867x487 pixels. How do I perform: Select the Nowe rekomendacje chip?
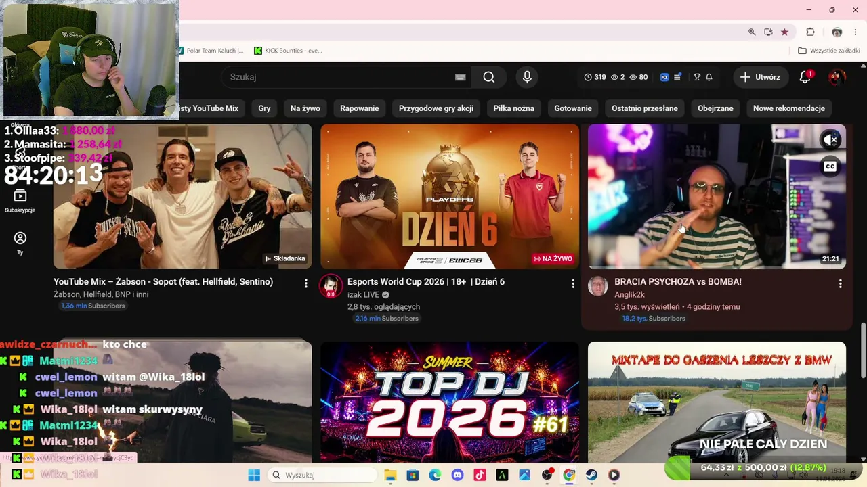(x=789, y=108)
